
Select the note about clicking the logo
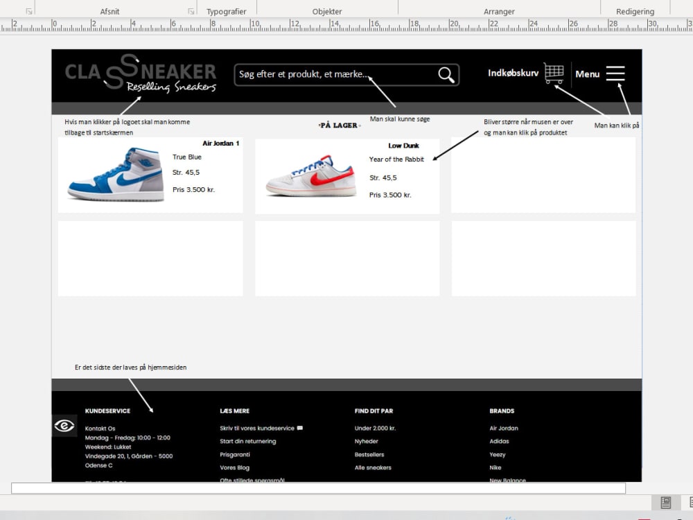click(x=128, y=128)
